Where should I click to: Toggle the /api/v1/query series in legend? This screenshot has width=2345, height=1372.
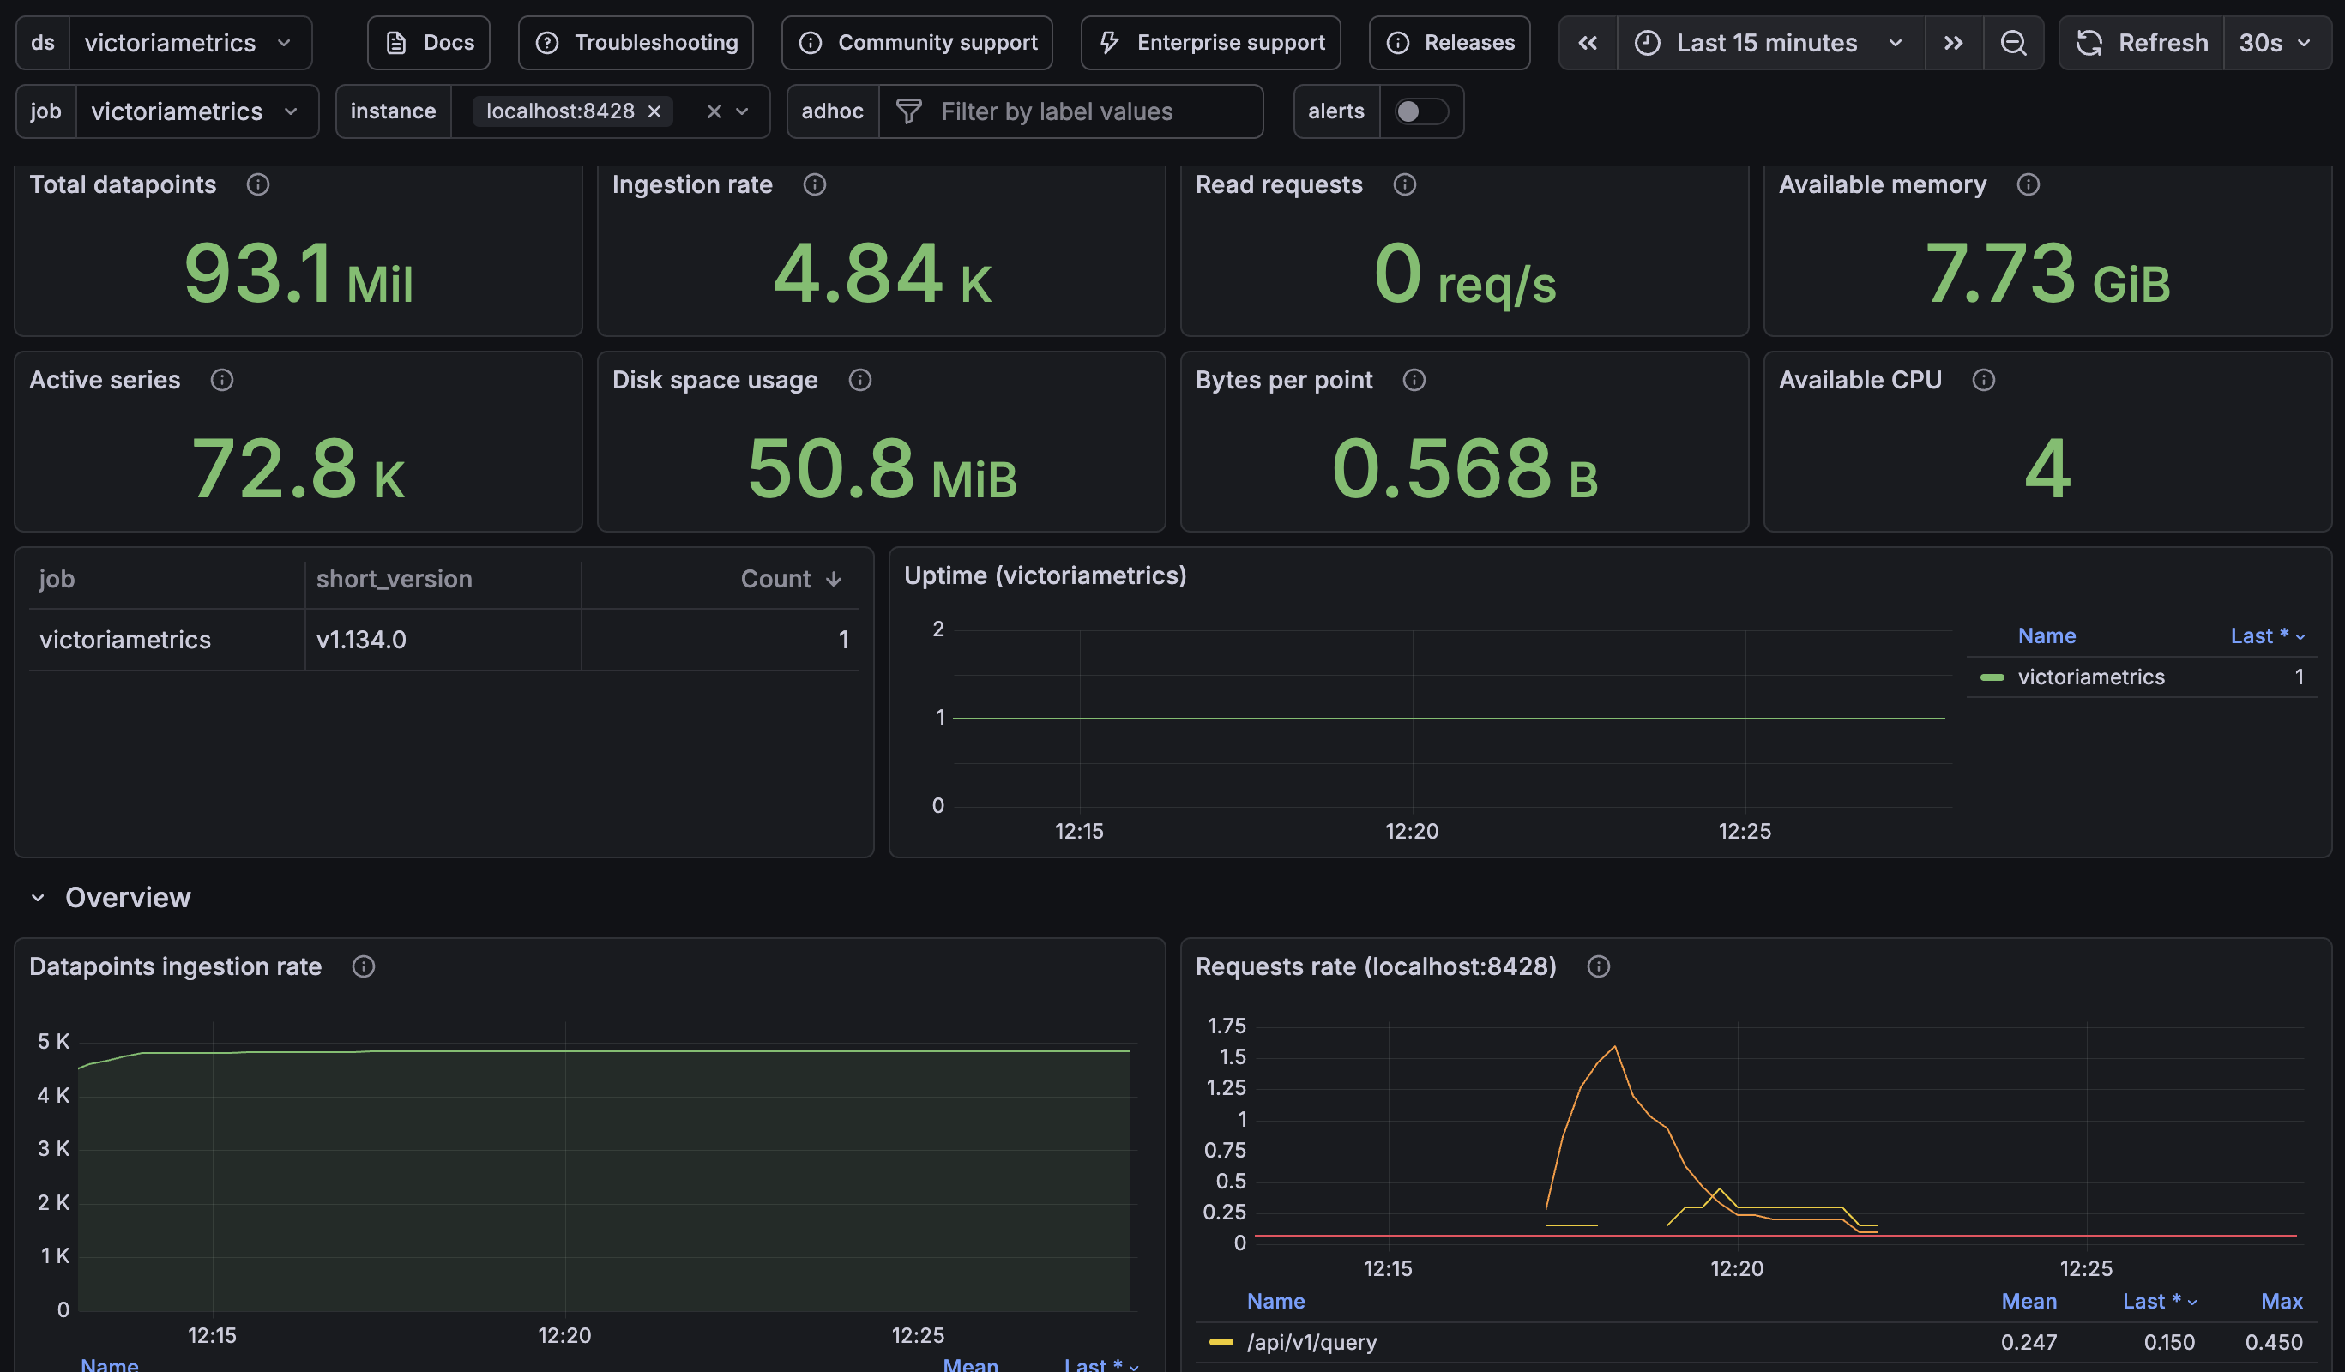tap(1311, 1341)
